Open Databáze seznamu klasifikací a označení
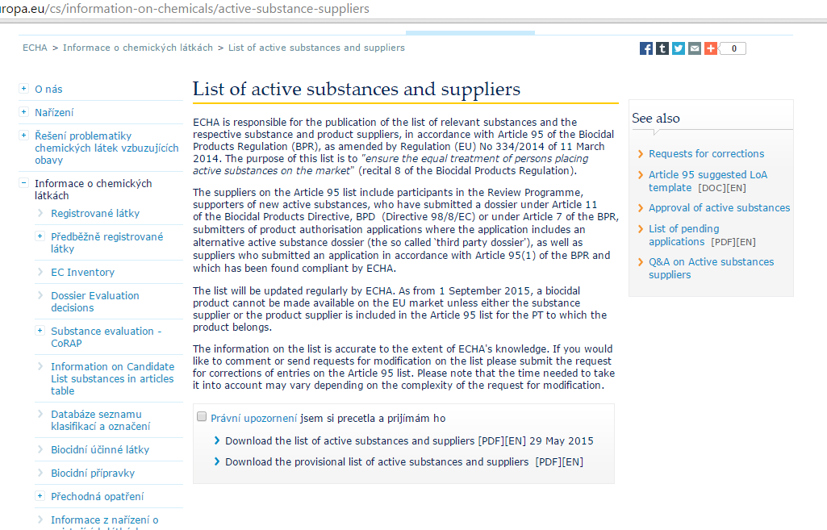Screen dimensions: 827x530 click(101, 420)
